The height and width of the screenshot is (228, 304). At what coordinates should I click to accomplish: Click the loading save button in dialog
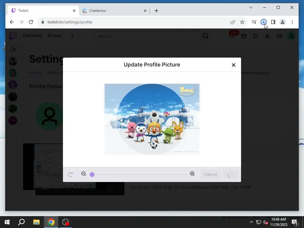click(x=230, y=174)
